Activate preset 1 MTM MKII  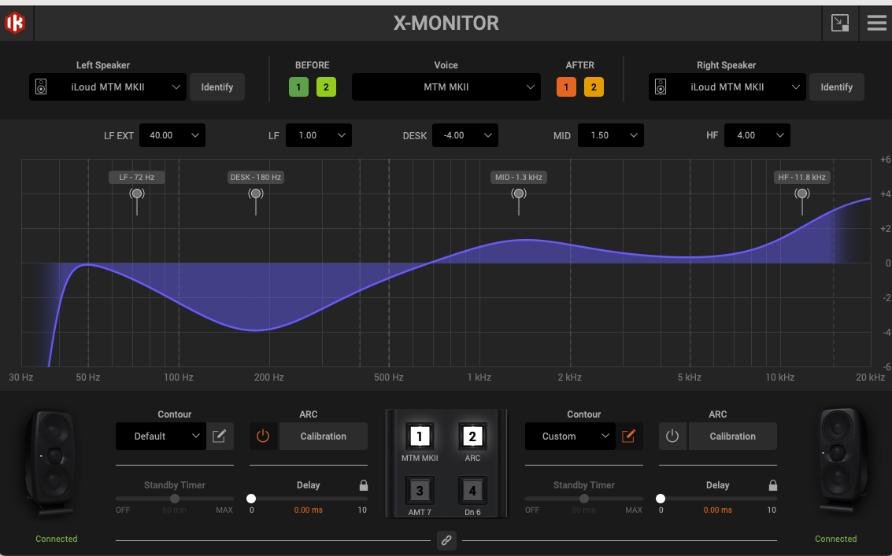pyautogui.click(x=420, y=436)
